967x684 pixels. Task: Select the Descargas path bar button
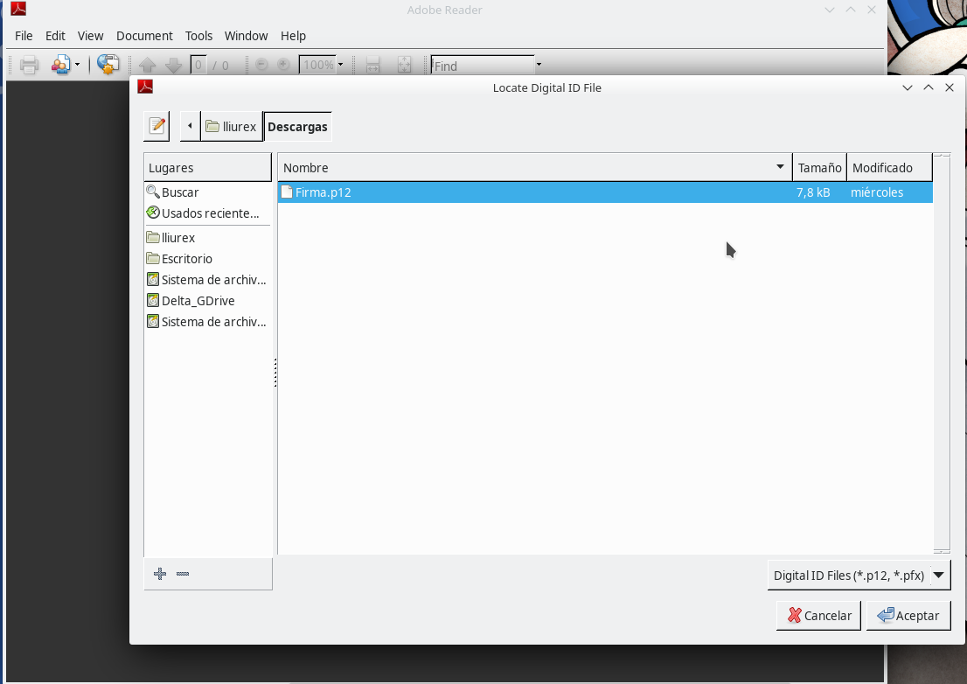pyautogui.click(x=297, y=126)
